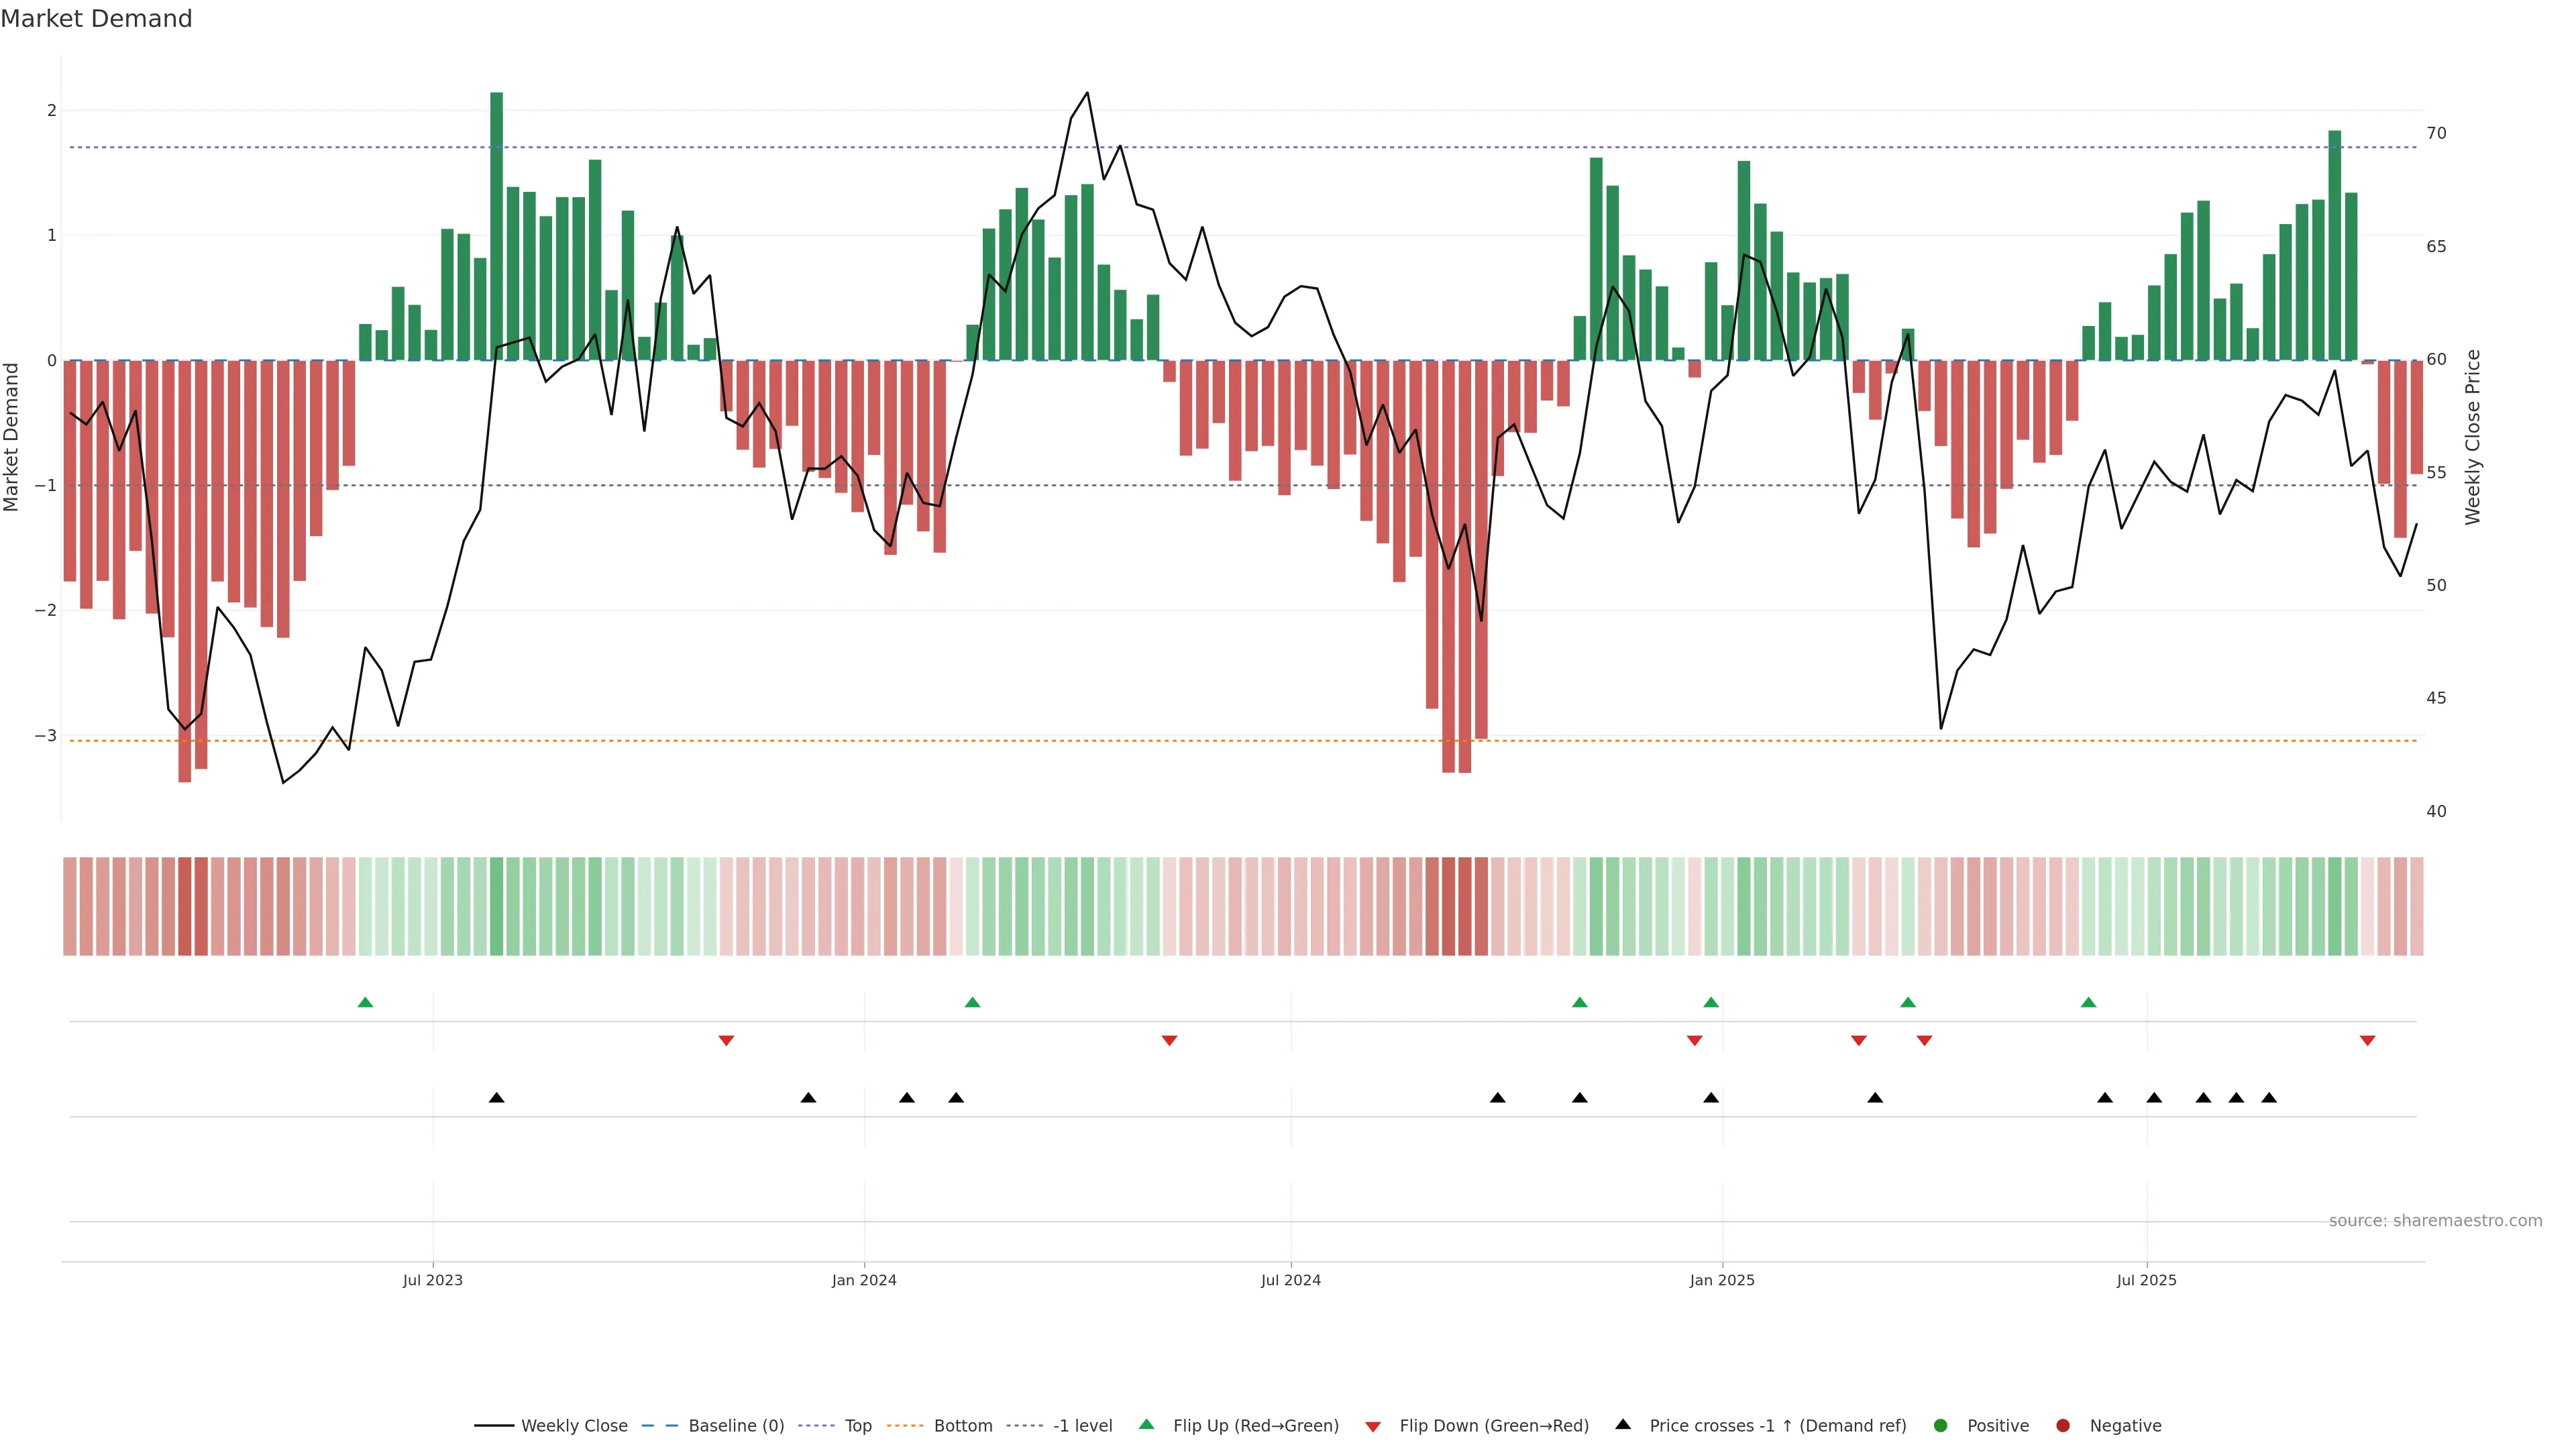Click the Weekly Close Price axis title
The height and width of the screenshot is (1449, 2576).
(2473, 437)
